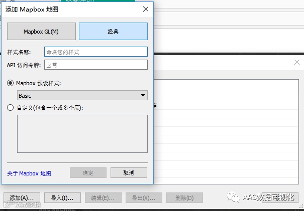Click the 确定 button
This screenshot has height=211, width=304.
(x=88, y=173)
